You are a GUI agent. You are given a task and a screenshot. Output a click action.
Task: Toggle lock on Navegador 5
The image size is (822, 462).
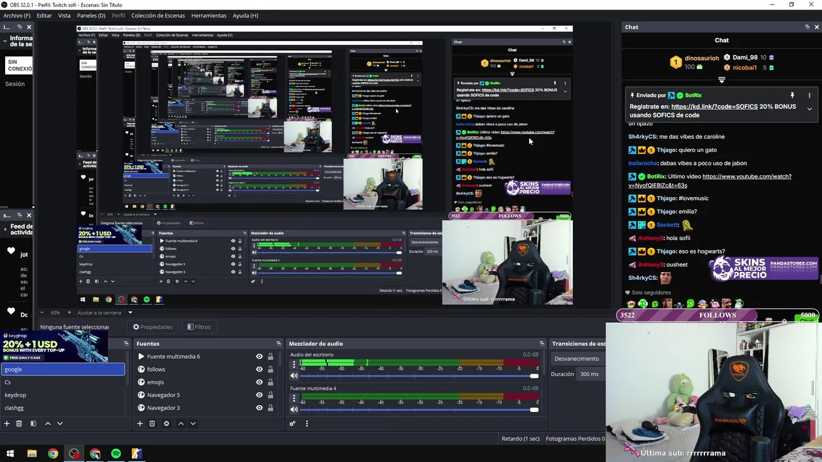270,395
